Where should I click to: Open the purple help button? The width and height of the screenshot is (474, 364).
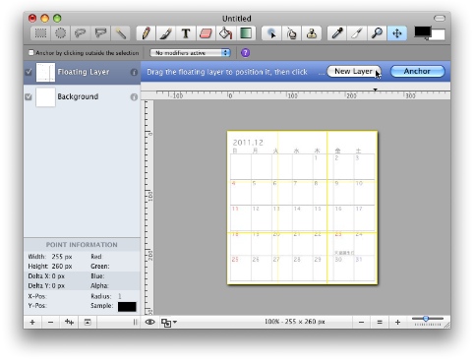245,53
